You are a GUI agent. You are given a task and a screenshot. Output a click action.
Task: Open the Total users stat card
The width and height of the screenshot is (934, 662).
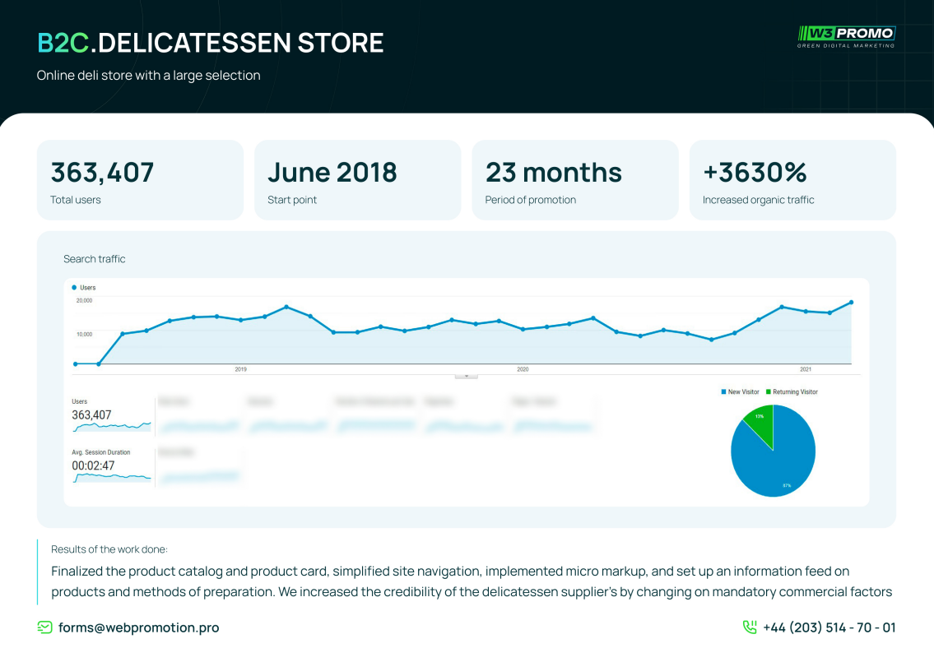[x=140, y=180]
